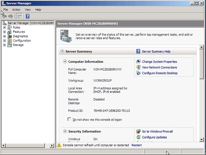This screenshot has height=155, width=206.
Task: Open the Help question mark toolbar icon
Action: [27, 16]
